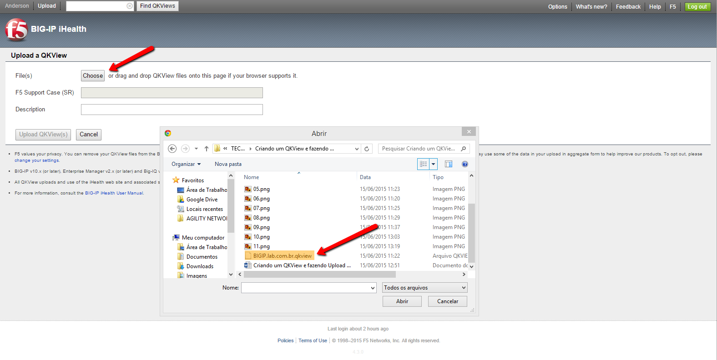Click the Choose file button

(93, 76)
